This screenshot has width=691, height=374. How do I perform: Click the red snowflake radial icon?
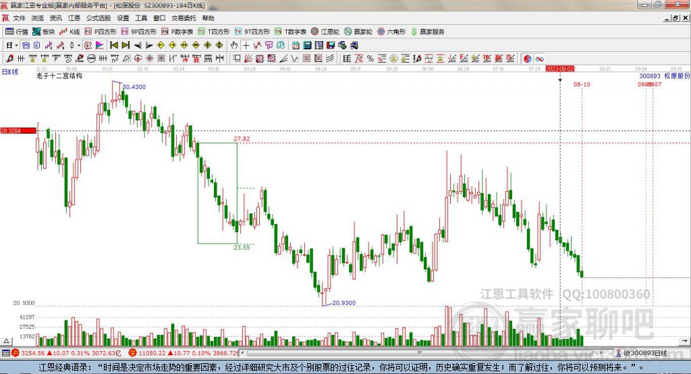coord(150,59)
